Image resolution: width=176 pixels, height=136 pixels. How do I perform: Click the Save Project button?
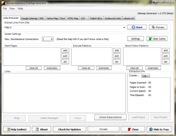click(x=160, y=117)
